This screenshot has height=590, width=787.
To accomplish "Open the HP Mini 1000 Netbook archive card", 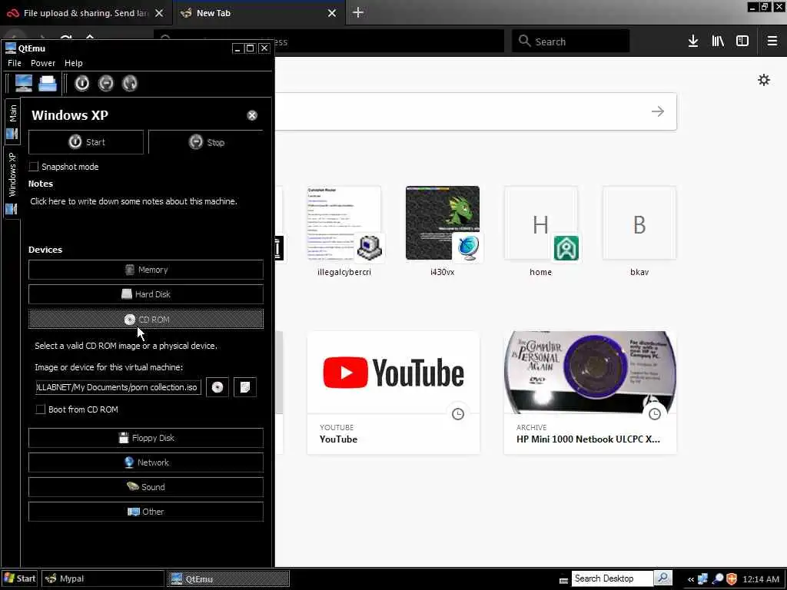I will click(590, 393).
